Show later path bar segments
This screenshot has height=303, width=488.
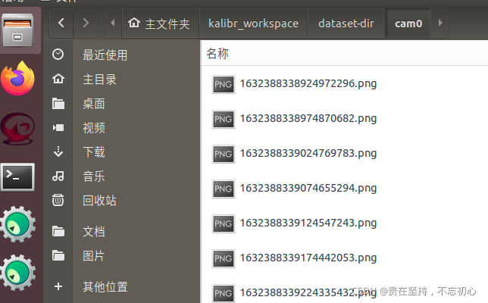440,23
